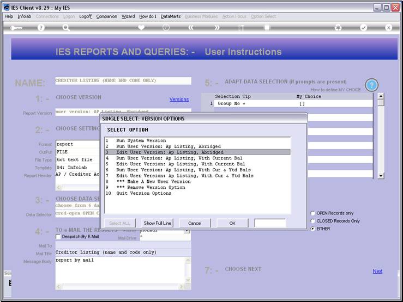Click the key icon in toolbar

click(16, 28)
